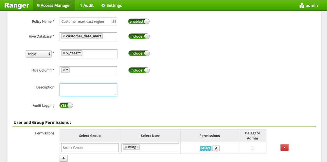The image size is (327, 162).
Task: Click the v_*east* tag text
Action: coord(74,53)
